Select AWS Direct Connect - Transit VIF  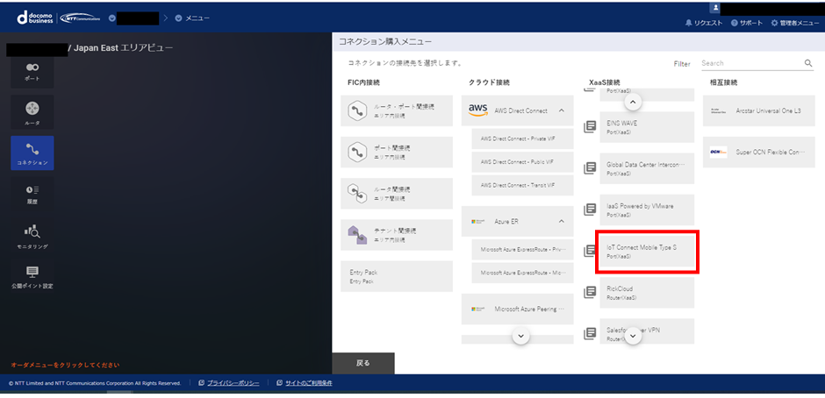coord(522,185)
